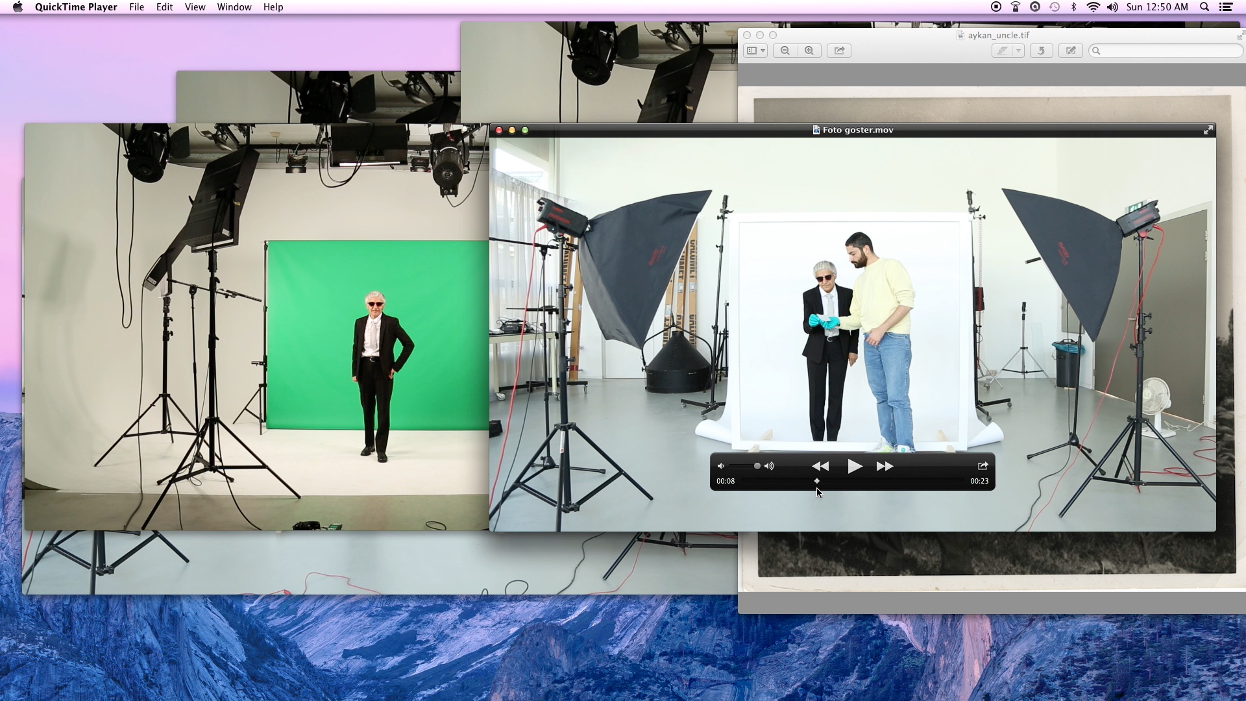
Task: Click the Preview share button
Action: point(839,51)
